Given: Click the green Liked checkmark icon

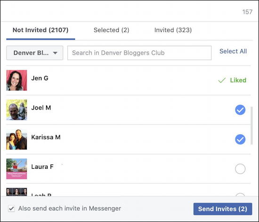Looking at the screenshot, I should pyautogui.click(x=222, y=80).
